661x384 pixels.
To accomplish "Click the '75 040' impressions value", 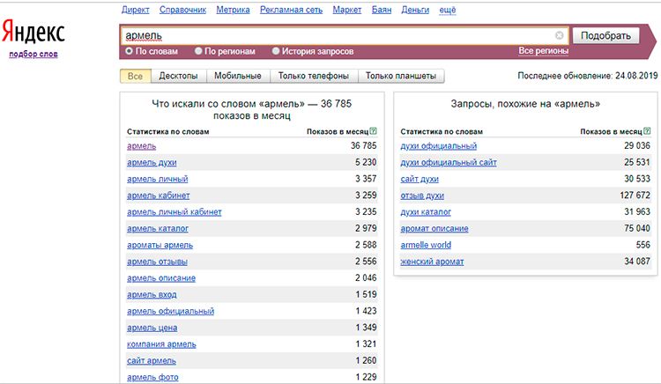I will (x=637, y=228).
